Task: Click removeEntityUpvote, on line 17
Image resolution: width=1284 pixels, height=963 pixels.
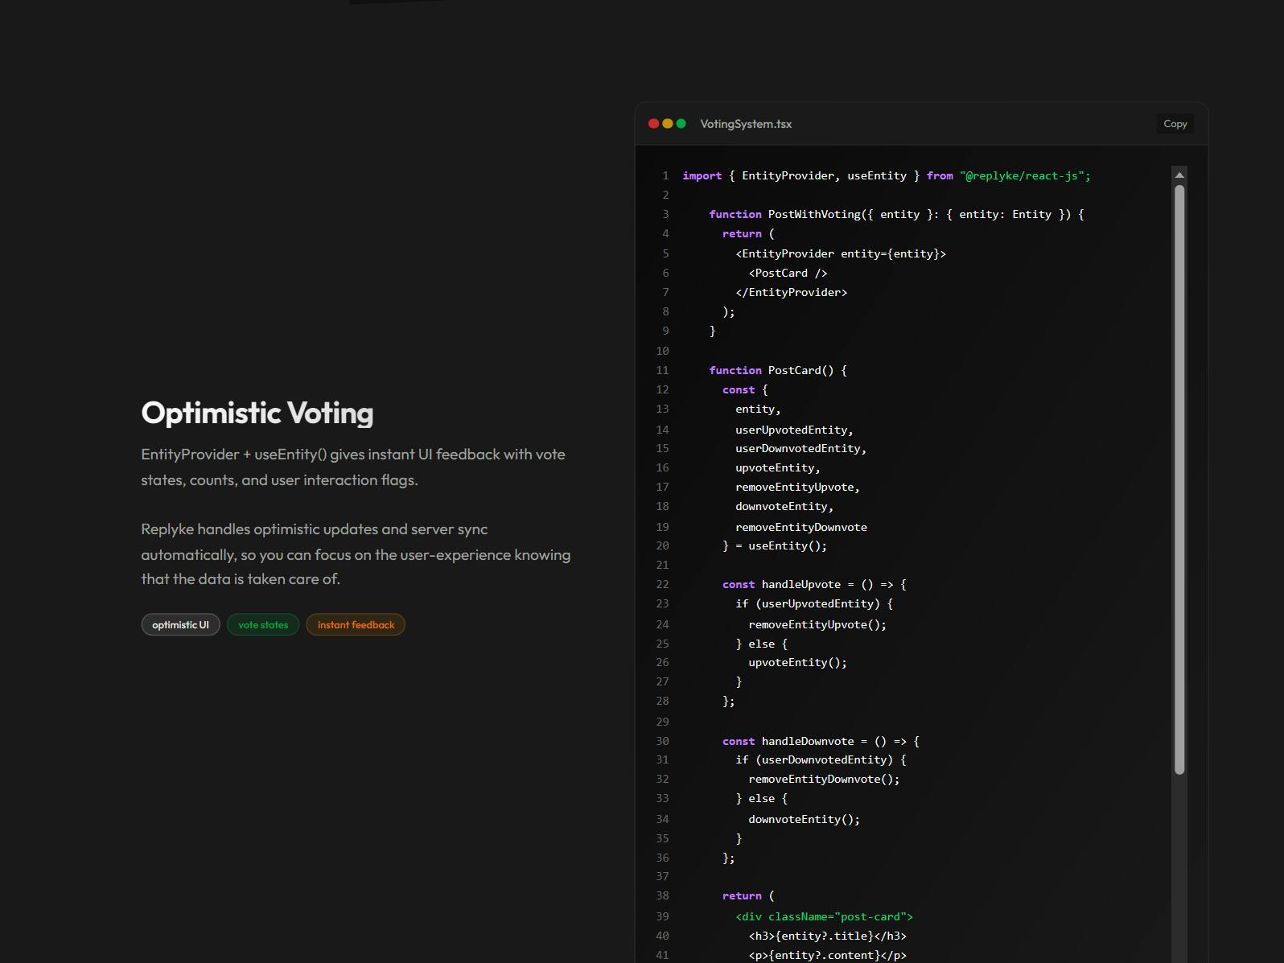Action: 797,487
